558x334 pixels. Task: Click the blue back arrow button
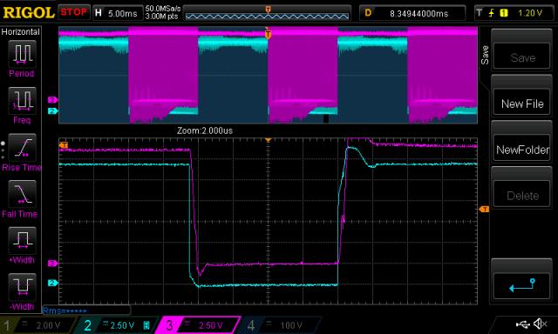click(x=522, y=285)
